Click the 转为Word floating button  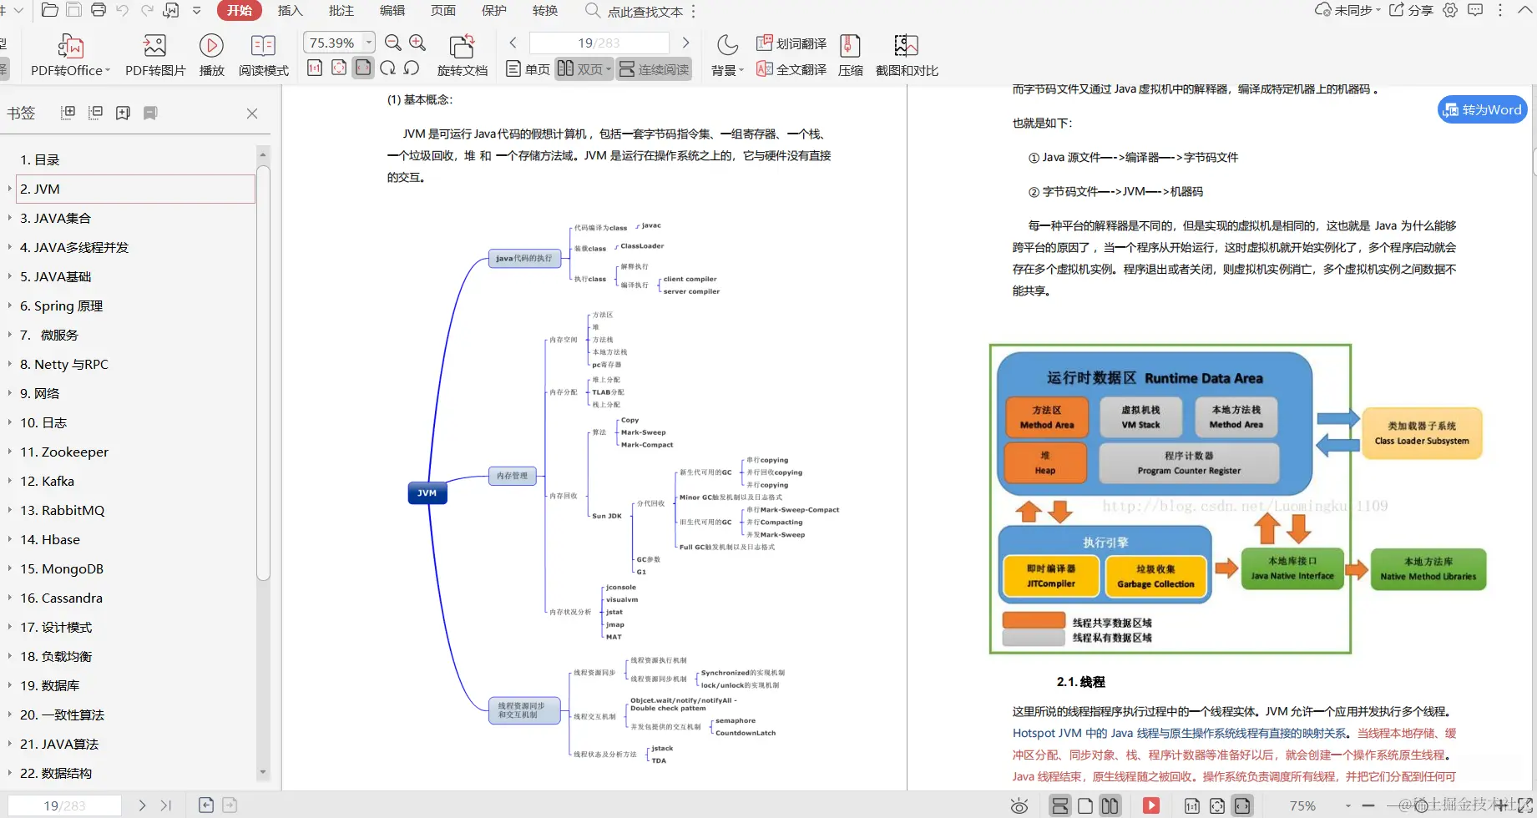(1482, 109)
